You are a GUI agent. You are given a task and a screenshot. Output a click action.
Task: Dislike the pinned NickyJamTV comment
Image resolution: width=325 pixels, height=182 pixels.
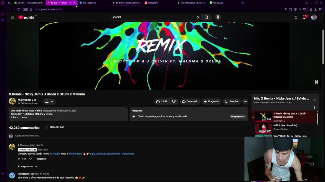pyautogui.click(x=30, y=159)
